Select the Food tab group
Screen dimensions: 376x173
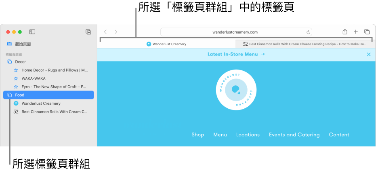coord(48,95)
